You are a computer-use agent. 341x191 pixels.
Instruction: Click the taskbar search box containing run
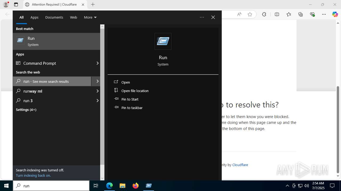coord(51,186)
